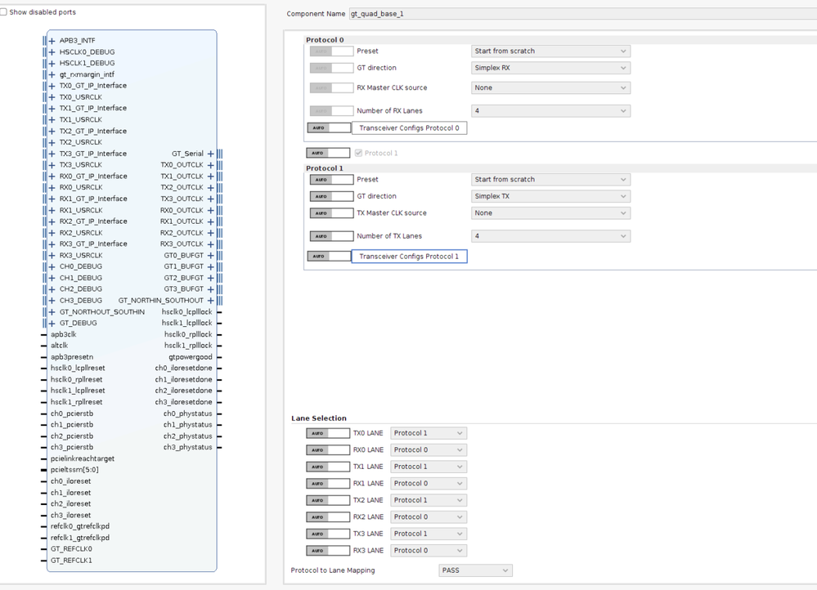Viewport: 817px width, 590px height.
Task: Expand the HSCLK1_DEBUG port plus icon
Action: 52,63
